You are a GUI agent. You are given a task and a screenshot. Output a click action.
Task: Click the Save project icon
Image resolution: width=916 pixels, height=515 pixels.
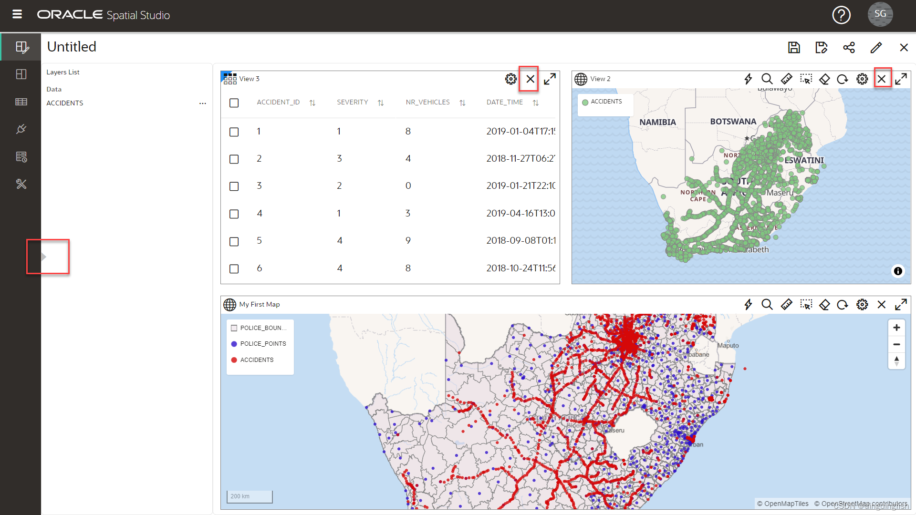(794, 47)
